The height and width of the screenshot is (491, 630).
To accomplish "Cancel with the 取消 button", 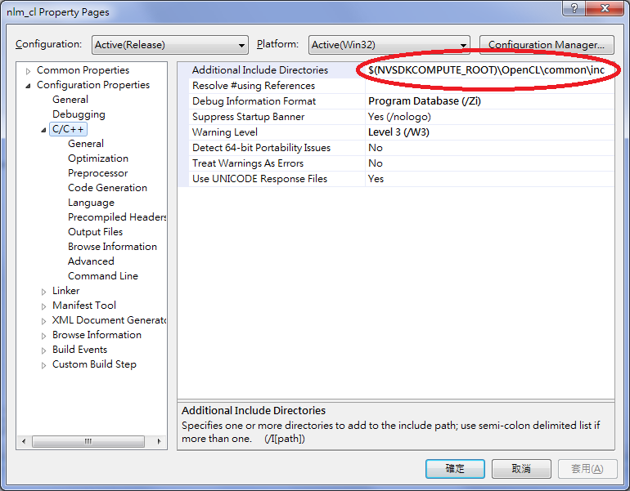I will coord(521,469).
